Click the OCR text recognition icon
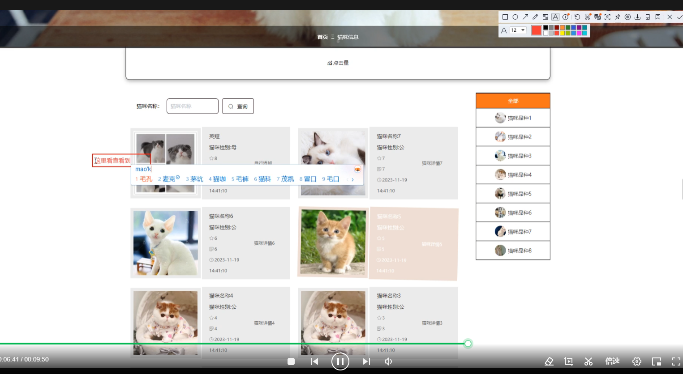 [607, 17]
